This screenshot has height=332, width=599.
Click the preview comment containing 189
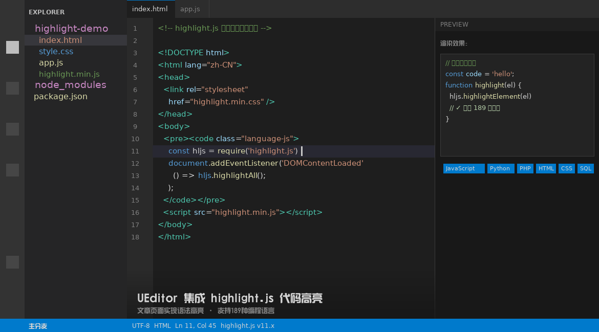(475, 108)
